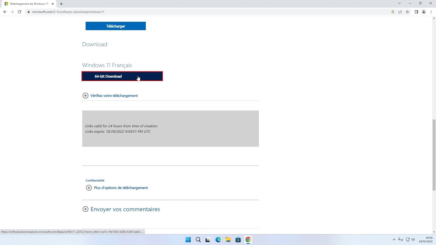The width and height of the screenshot is (436, 245).
Task: Click the page's vertical scrollbar thumb
Action: click(x=434, y=155)
